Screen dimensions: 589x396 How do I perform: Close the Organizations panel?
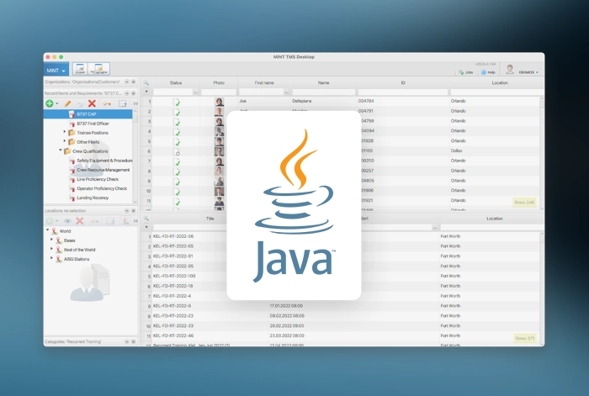click(x=133, y=82)
